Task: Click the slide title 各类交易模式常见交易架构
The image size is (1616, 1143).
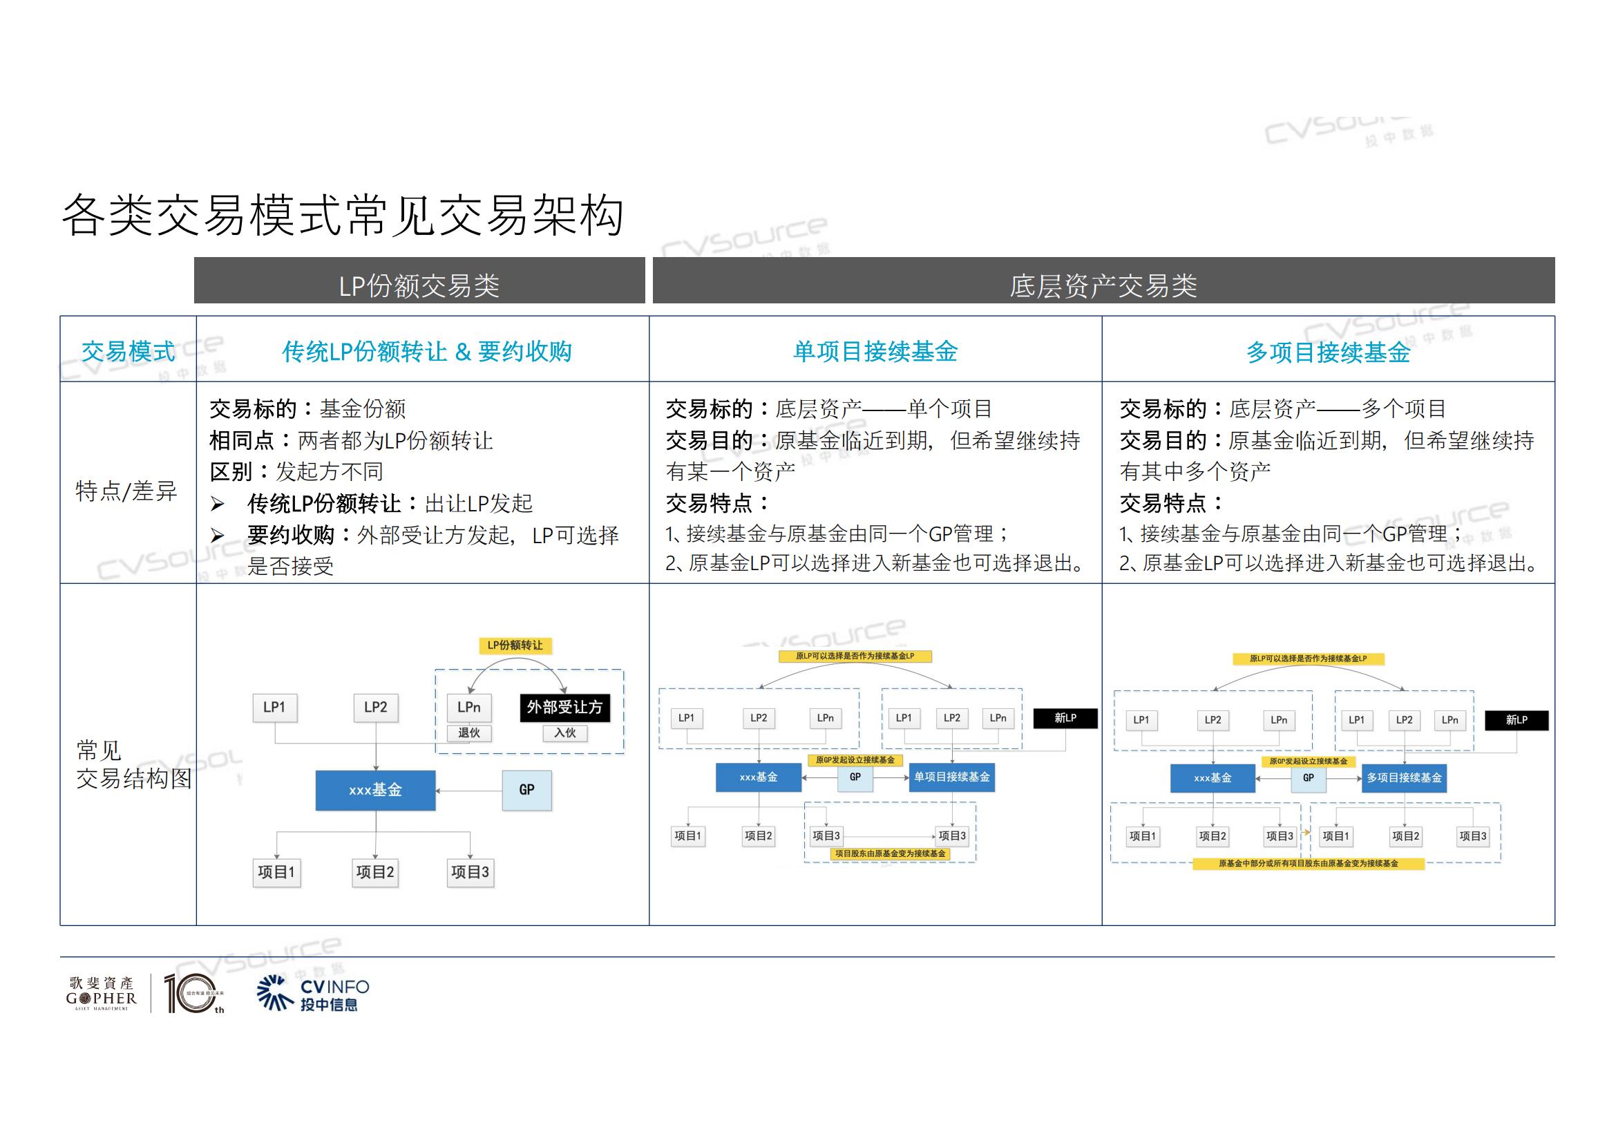Action: pyautogui.click(x=343, y=215)
